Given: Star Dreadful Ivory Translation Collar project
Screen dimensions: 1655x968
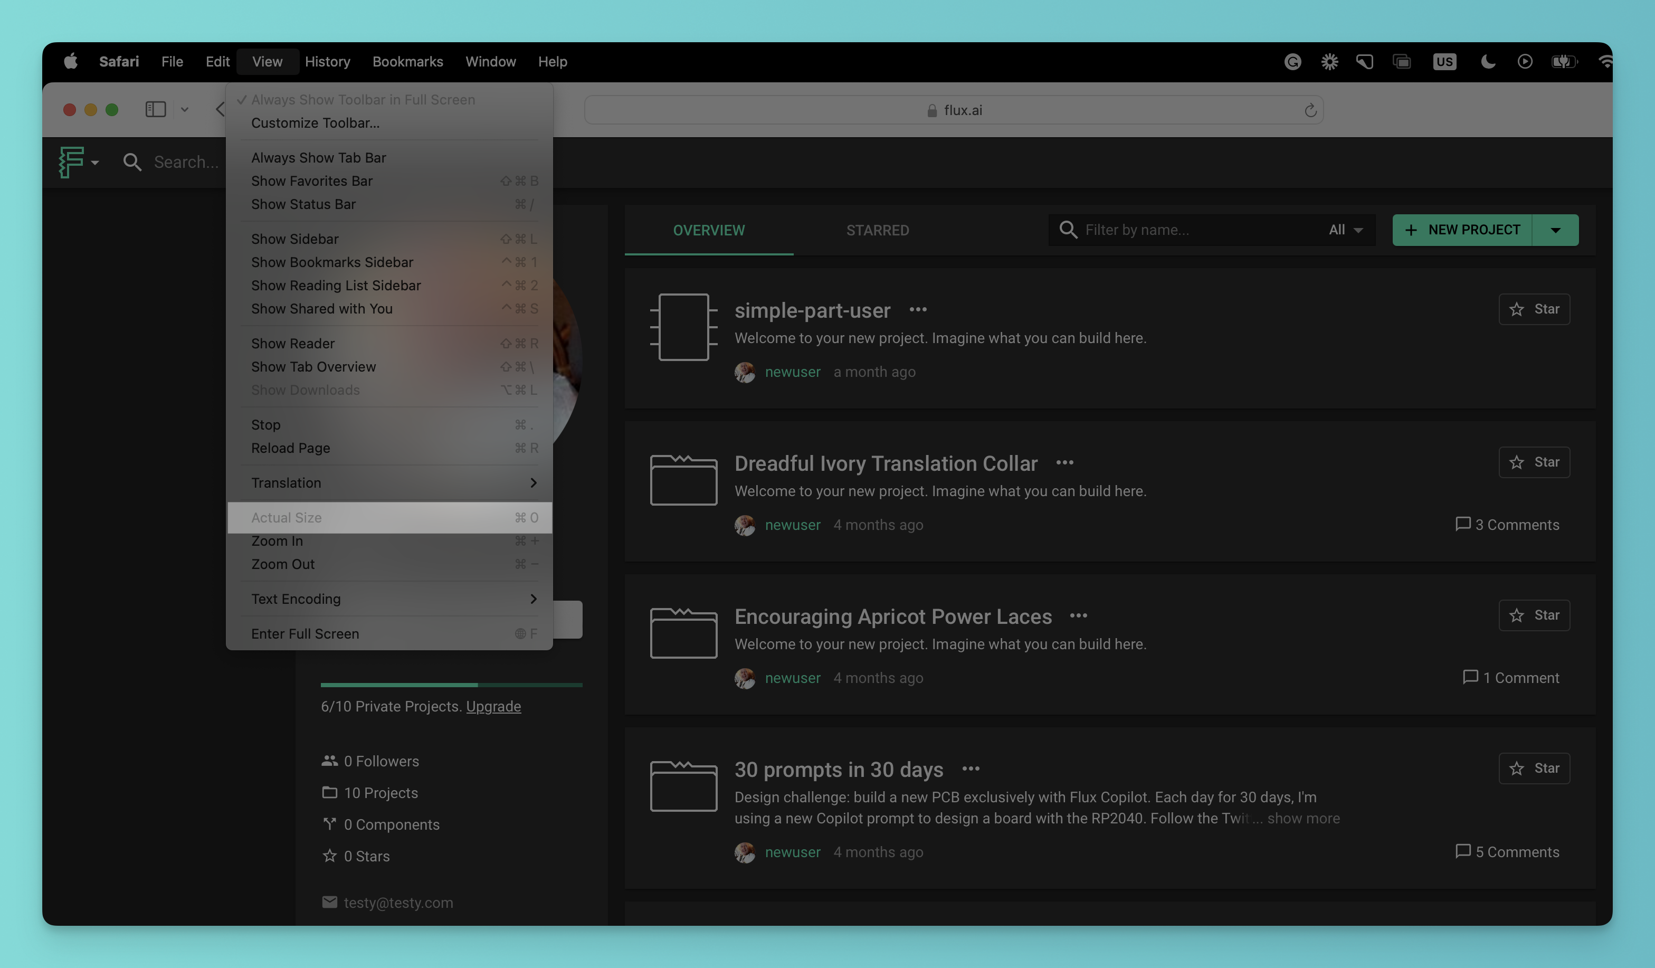Looking at the screenshot, I should 1534,462.
